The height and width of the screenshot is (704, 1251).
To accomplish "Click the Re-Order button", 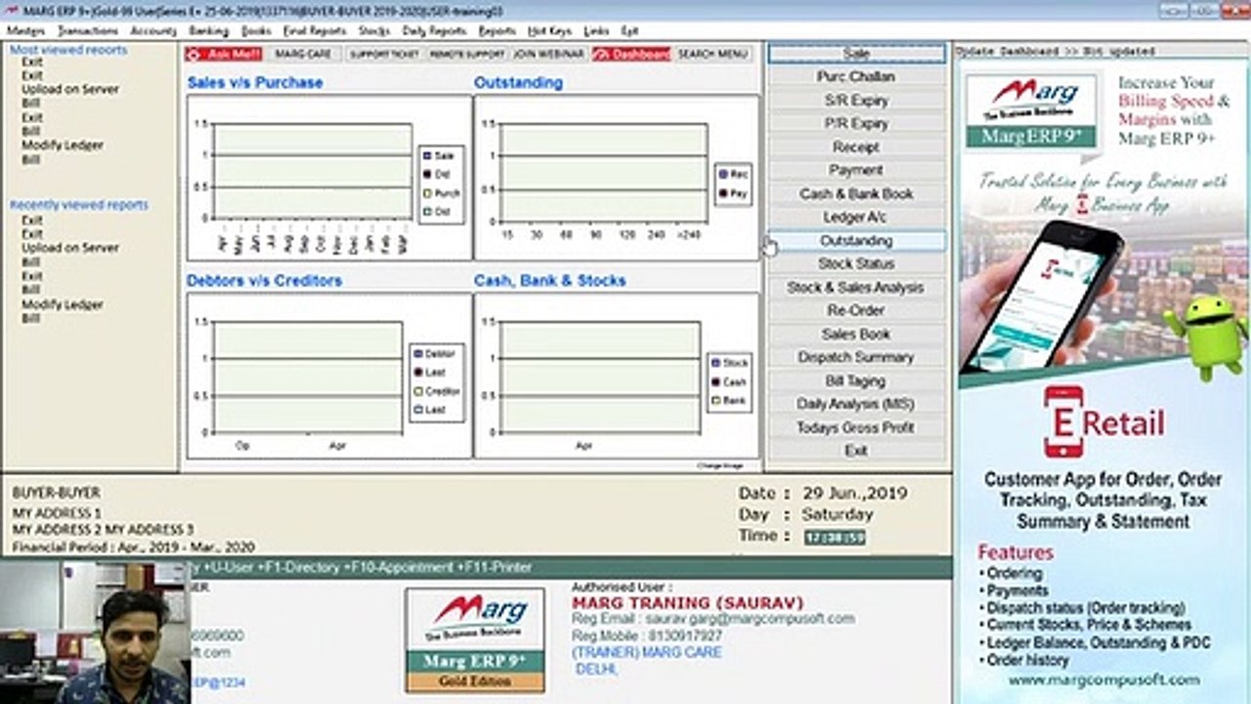I will coord(856,311).
